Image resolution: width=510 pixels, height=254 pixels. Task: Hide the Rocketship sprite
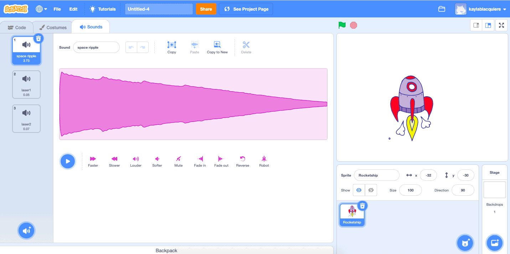point(371,190)
